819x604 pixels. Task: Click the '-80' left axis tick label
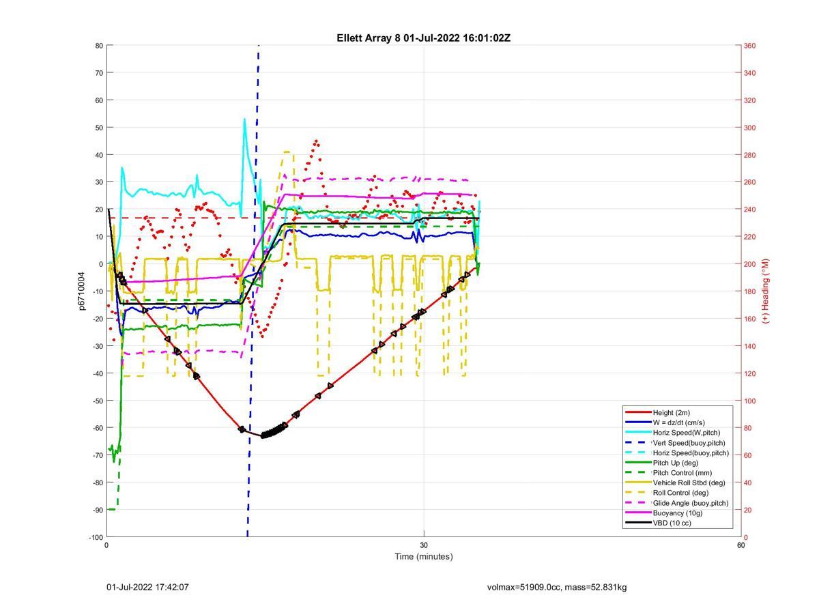point(98,483)
